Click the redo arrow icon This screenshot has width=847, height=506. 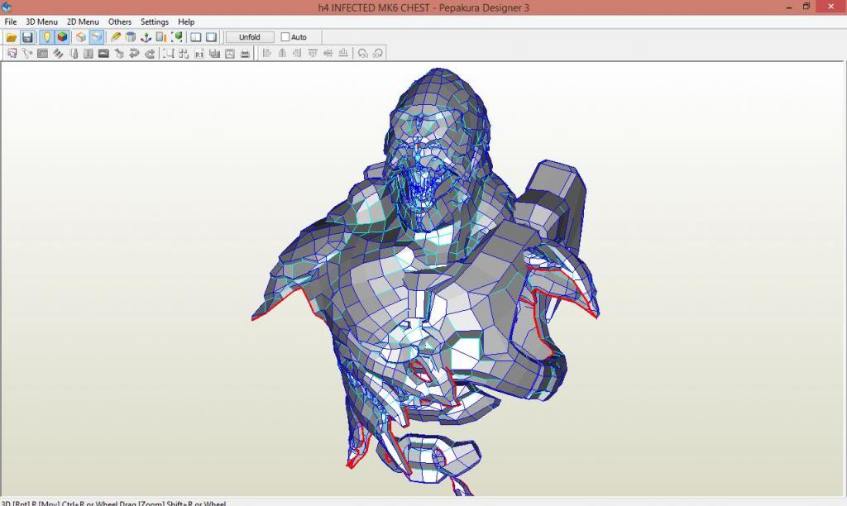(x=150, y=54)
